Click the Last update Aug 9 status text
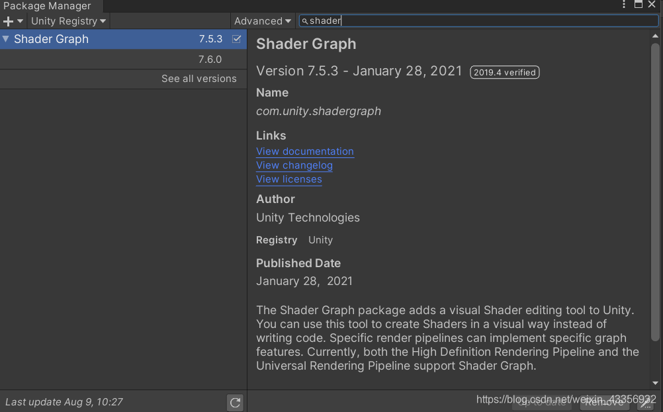The image size is (663, 412). [64, 402]
